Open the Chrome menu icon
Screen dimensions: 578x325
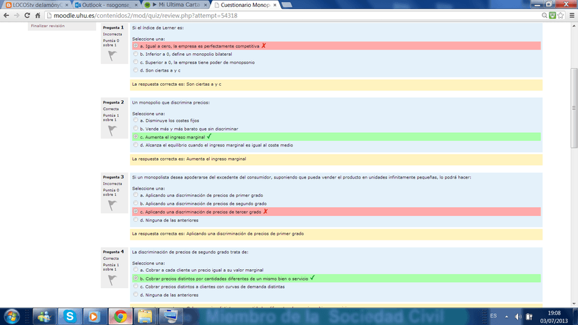[x=571, y=15]
